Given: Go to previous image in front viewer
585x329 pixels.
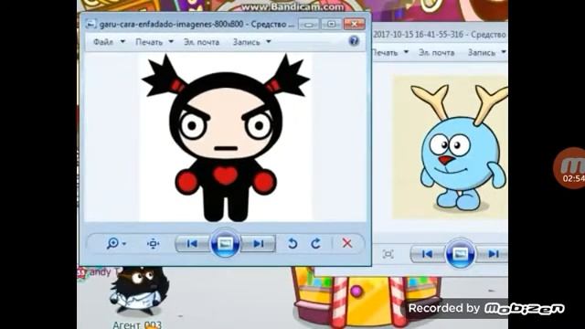Looking at the screenshot, I should click(x=192, y=244).
